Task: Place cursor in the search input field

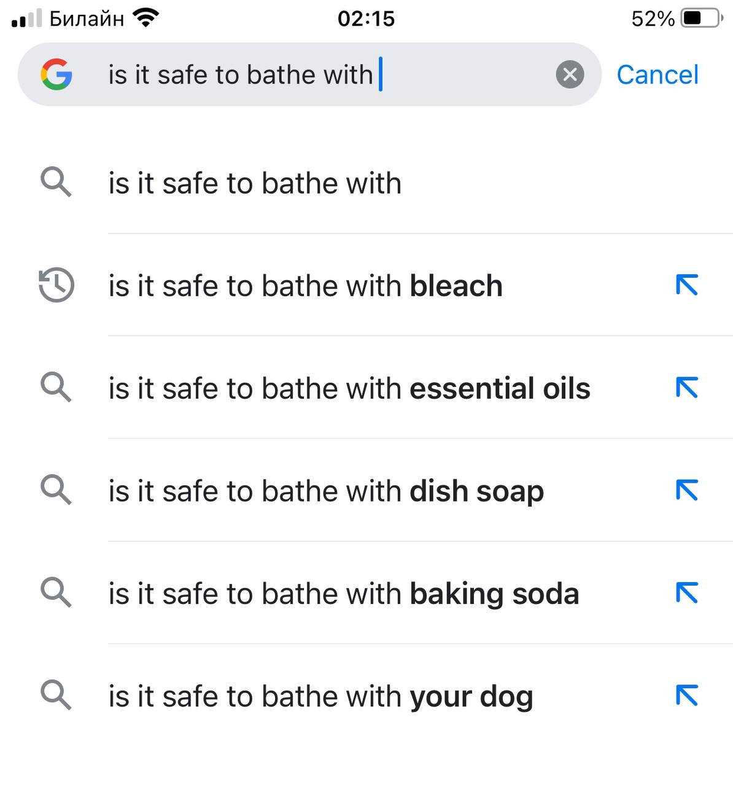Action: tap(325, 75)
